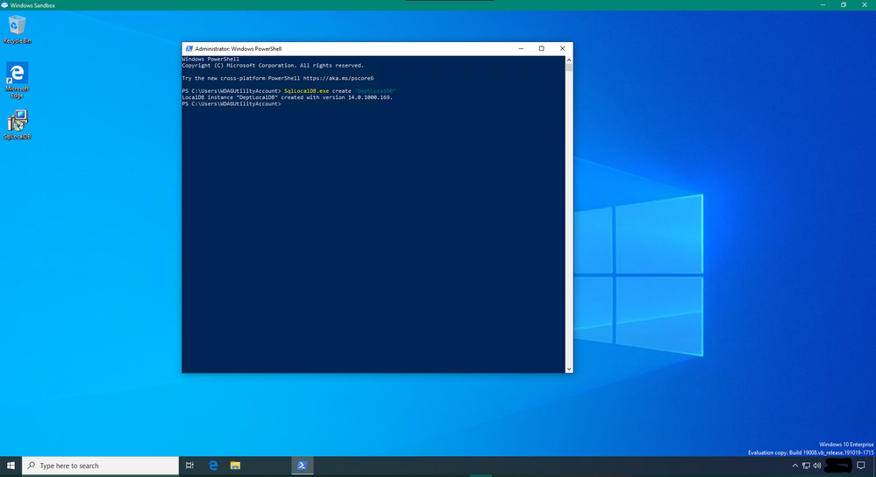876x477 pixels.
Task: Open Task View from the taskbar
Action: (190, 466)
